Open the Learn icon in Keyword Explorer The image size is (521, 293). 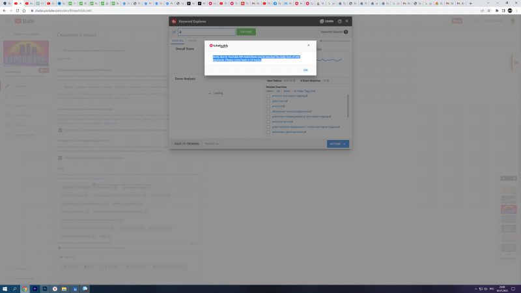click(326, 21)
